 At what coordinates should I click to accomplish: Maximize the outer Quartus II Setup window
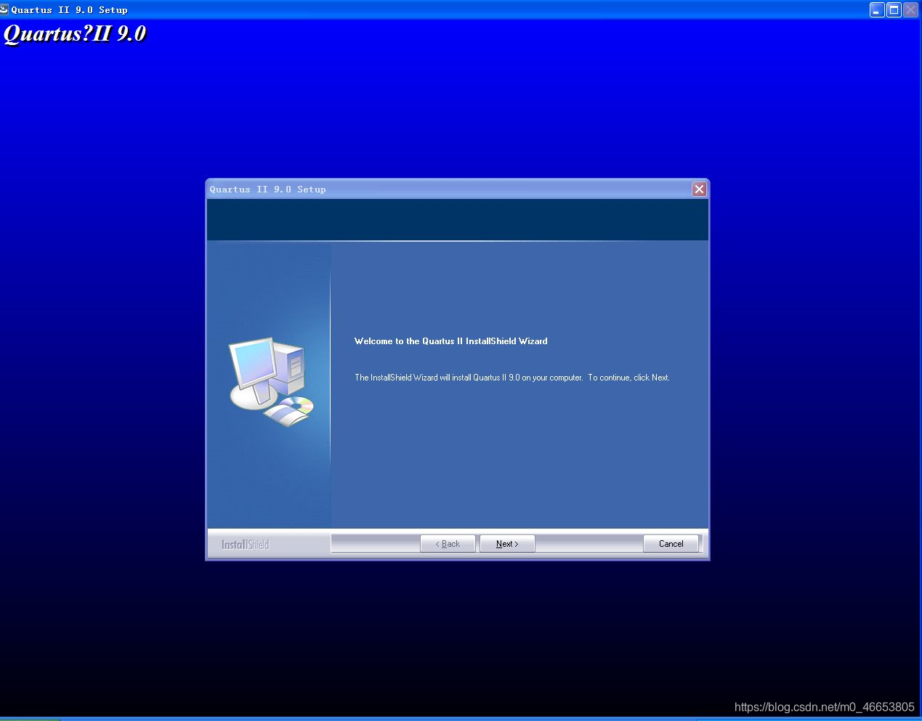pos(894,9)
